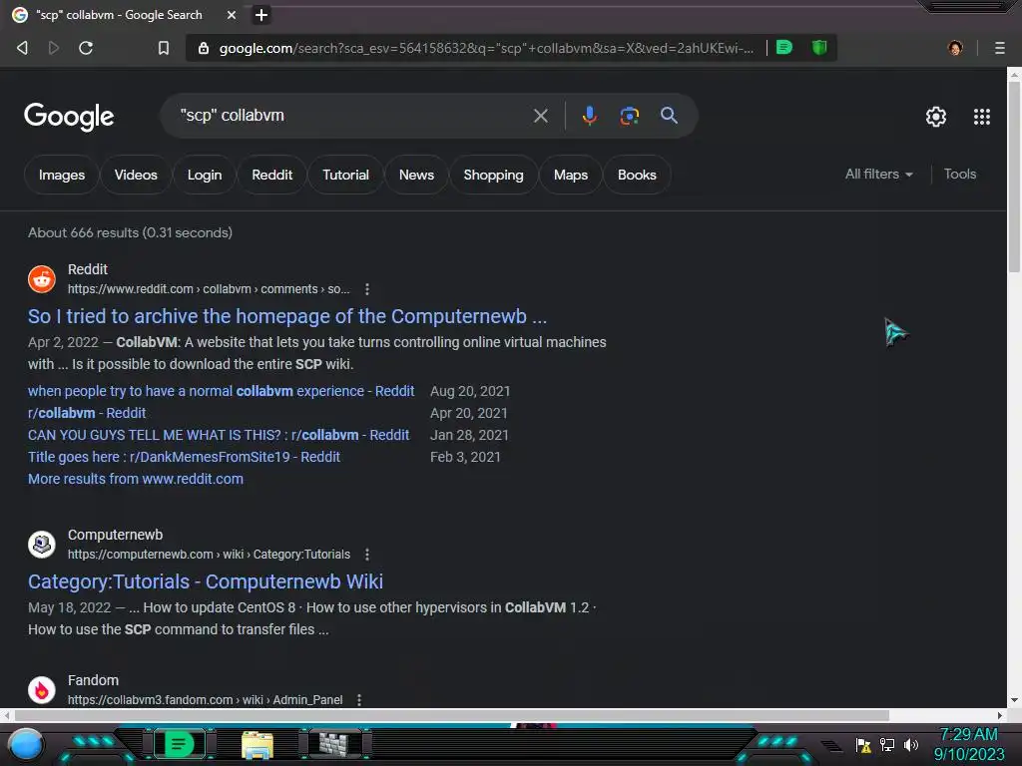Viewport: 1022px width, 766px height.
Task: Expand the All filters dropdown
Action: (879, 174)
